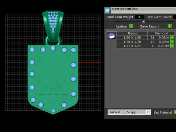Image resolution: width=176 pixels, height=132 pixels.
Task: Select the bottom tip gem on pendant
Action: tap(53, 111)
